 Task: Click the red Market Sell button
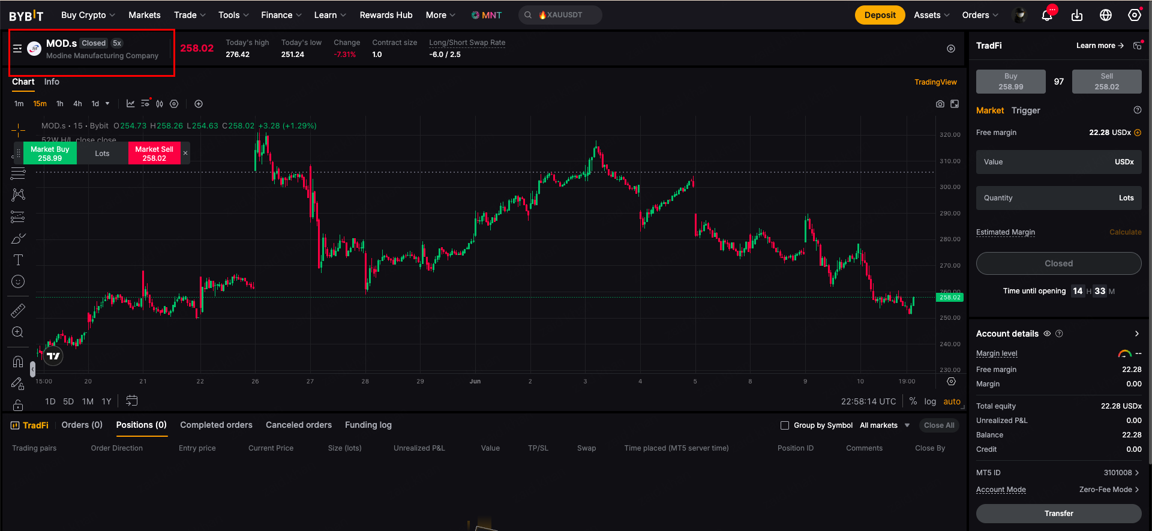(154, 154)
